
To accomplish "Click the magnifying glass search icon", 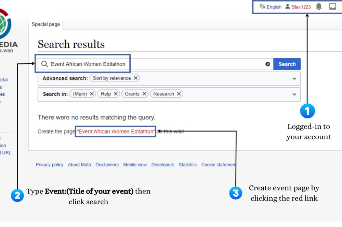I will point(44,64).
